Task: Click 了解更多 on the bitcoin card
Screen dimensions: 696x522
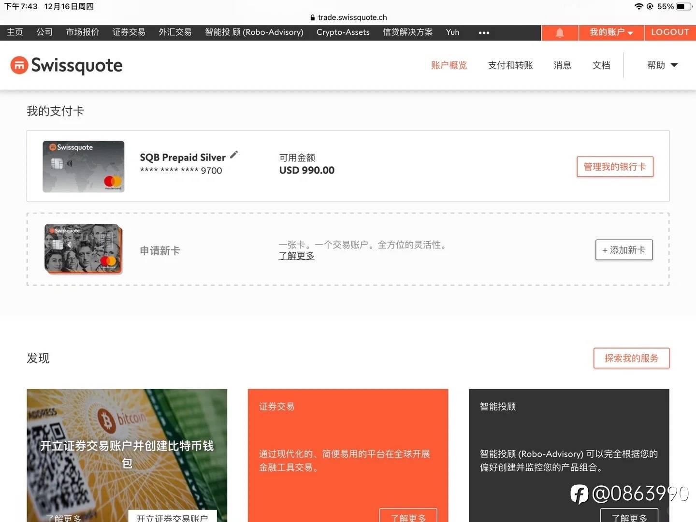Action: (64, 518)
